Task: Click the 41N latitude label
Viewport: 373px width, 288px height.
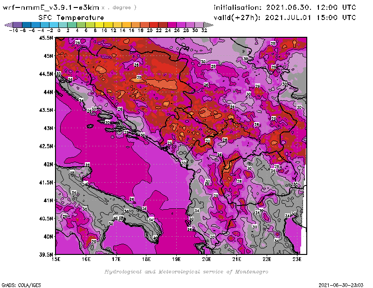Action: coord(48,200)
